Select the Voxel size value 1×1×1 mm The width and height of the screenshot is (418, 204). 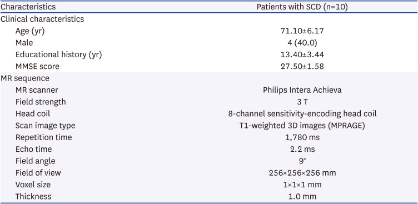point(302,185)
